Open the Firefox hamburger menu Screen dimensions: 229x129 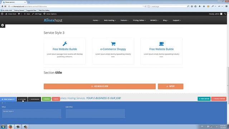pos(226,6)
